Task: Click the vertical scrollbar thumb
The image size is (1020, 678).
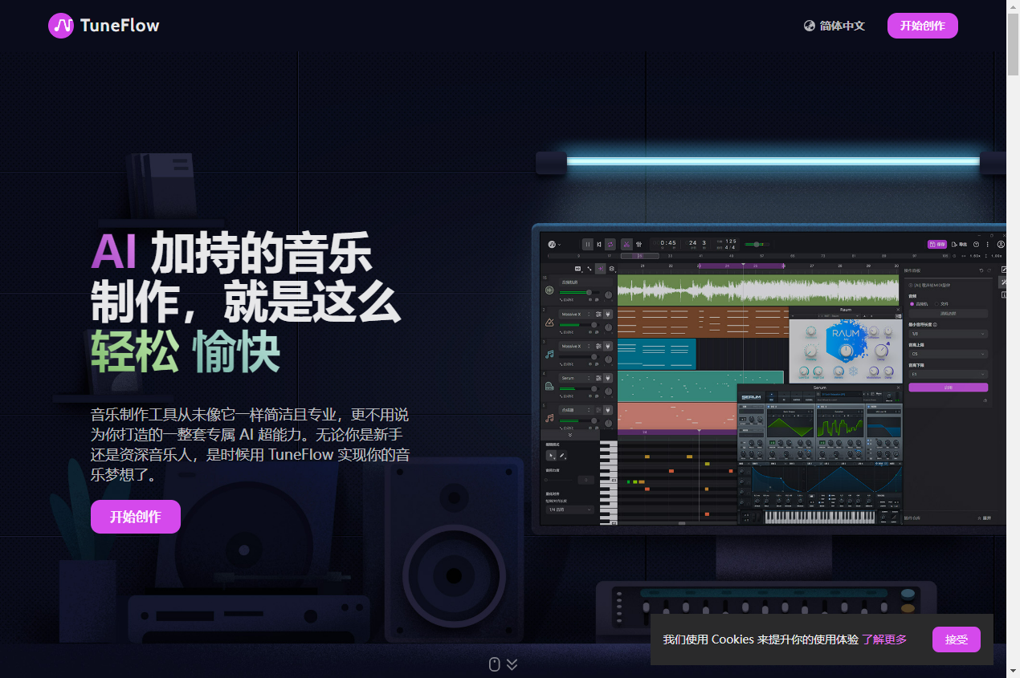Action: [x=1013, y=44]
